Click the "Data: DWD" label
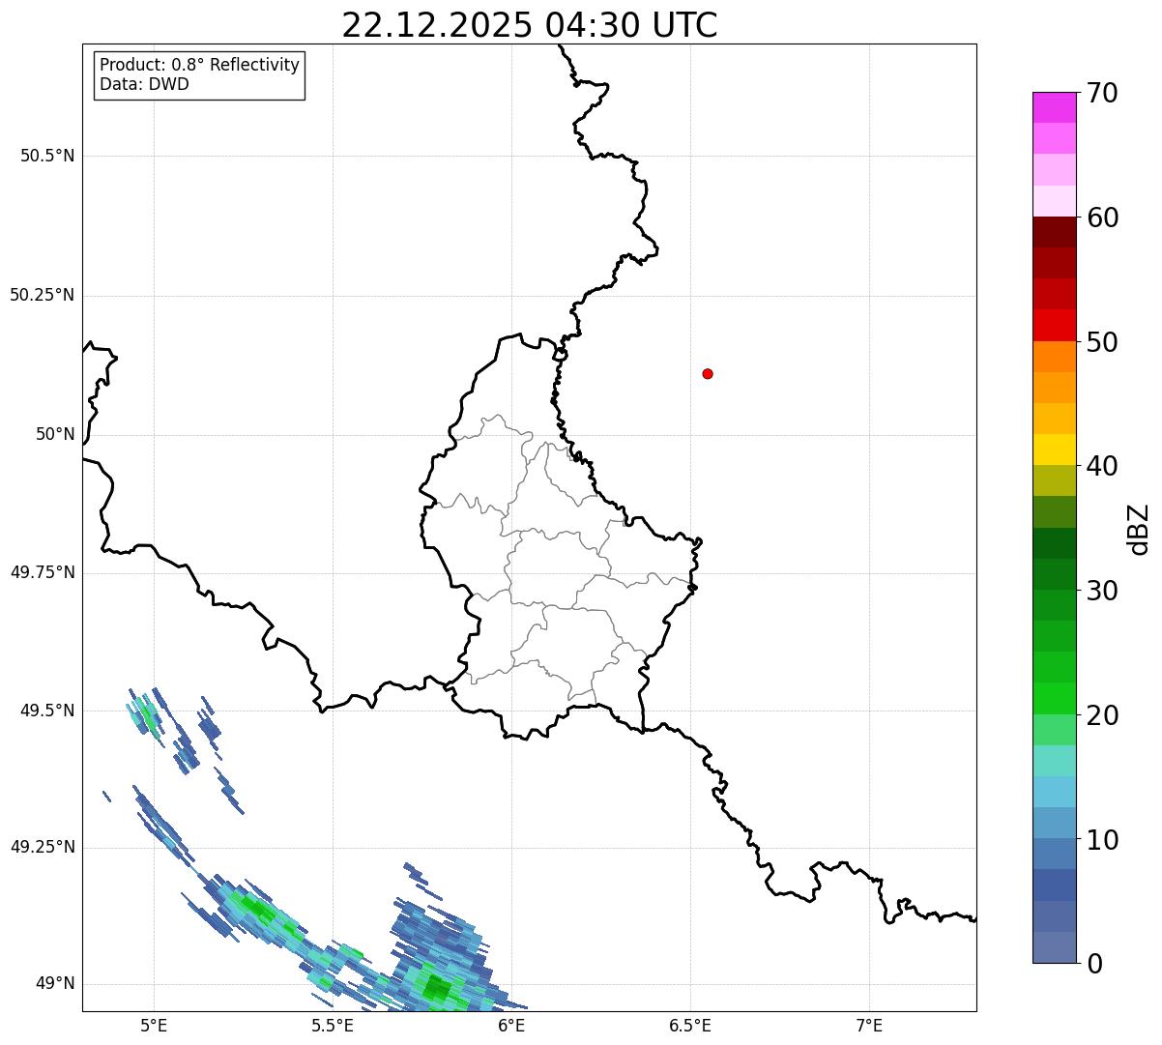 click(145, 84)
